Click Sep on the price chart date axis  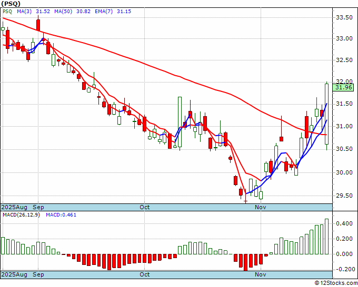(38, 207)
